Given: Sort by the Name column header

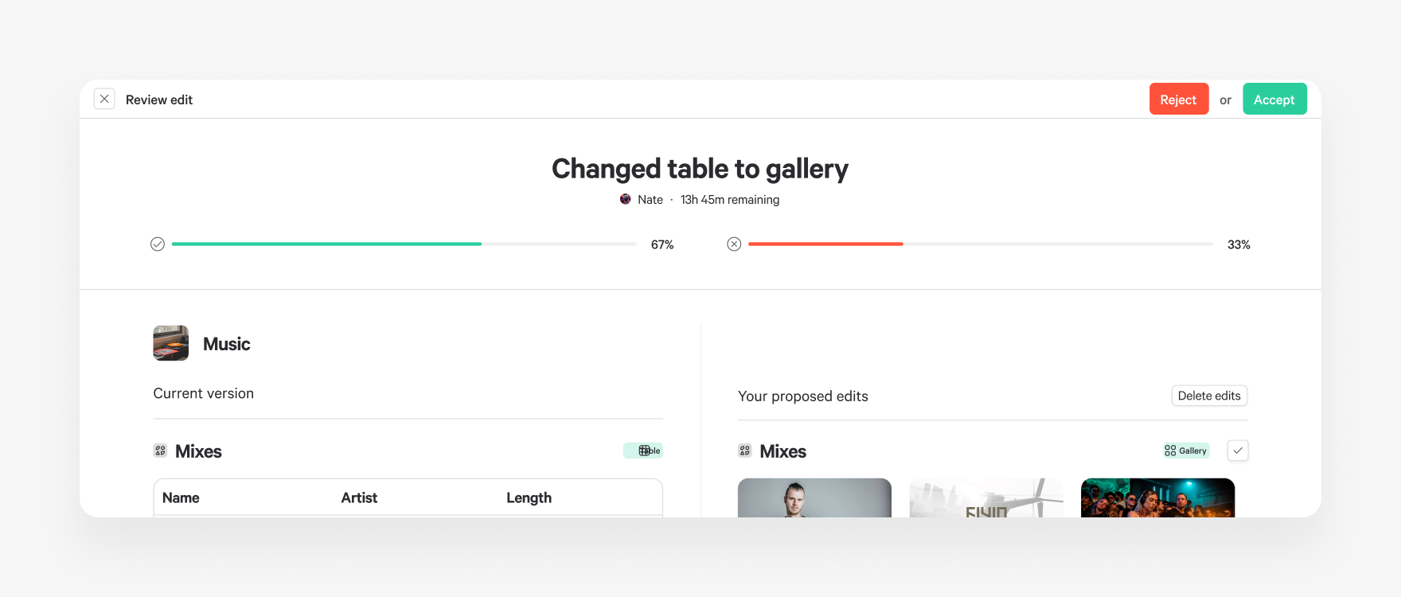Looking at the screenshot, I should [x=181, y=497].
